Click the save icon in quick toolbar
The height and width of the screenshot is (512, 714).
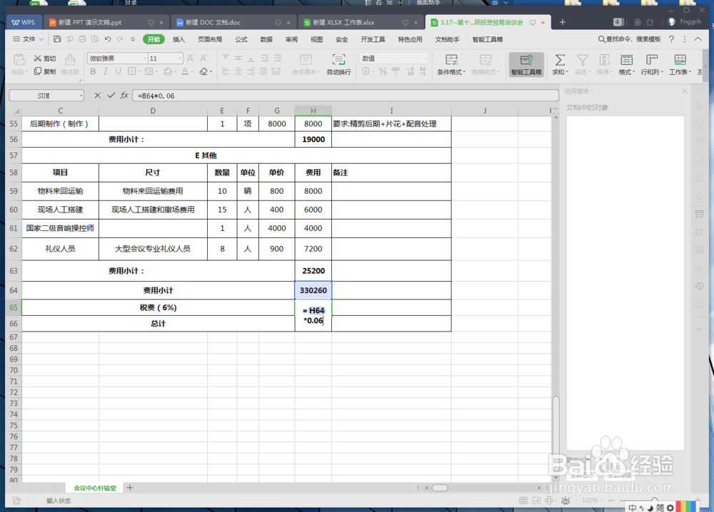57,39
